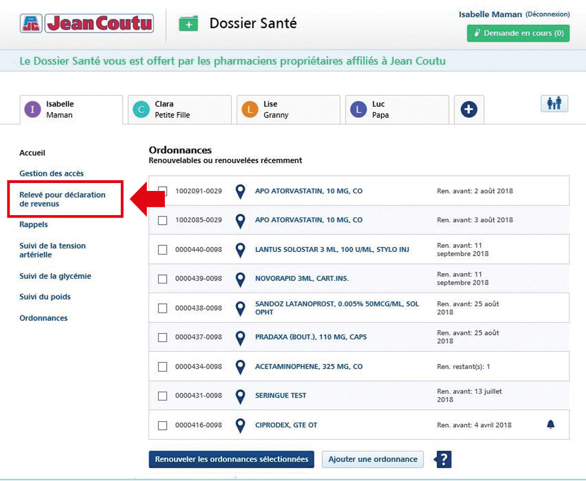Click location pin beside Lantus Solostar
The image size is (586, 481).
click(x=240, y=250)
